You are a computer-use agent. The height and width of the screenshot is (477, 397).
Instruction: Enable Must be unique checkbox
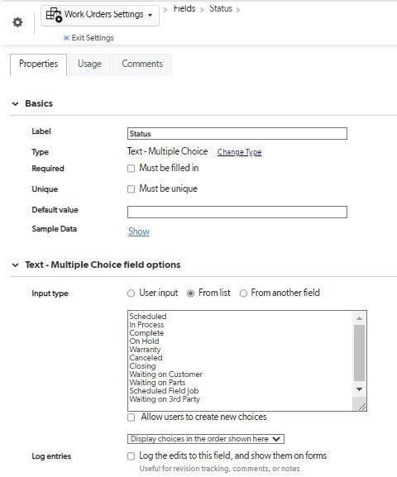click(x=131, y=189)
